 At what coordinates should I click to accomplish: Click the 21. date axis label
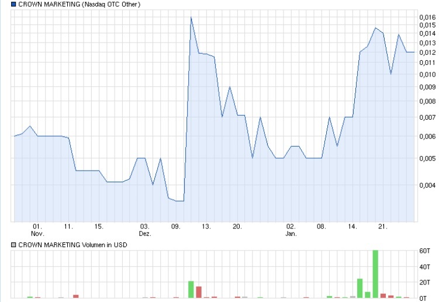tap(383, 227)
